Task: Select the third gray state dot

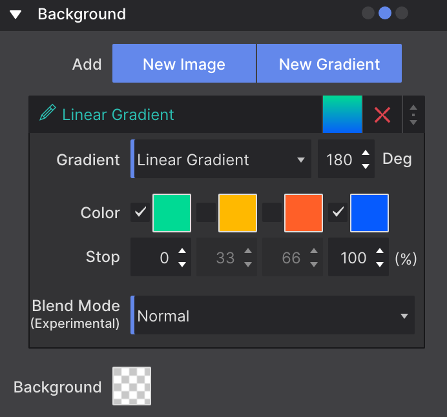Action: pos(402,13)
